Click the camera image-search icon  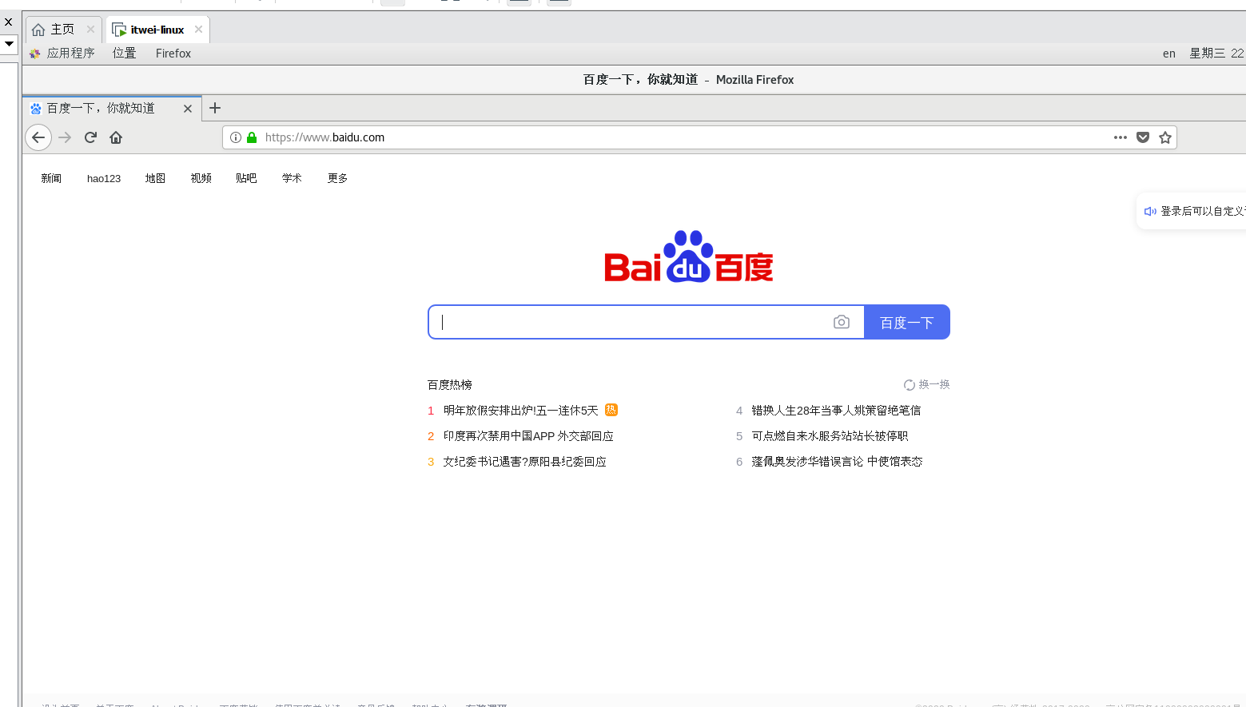point(842,322)
